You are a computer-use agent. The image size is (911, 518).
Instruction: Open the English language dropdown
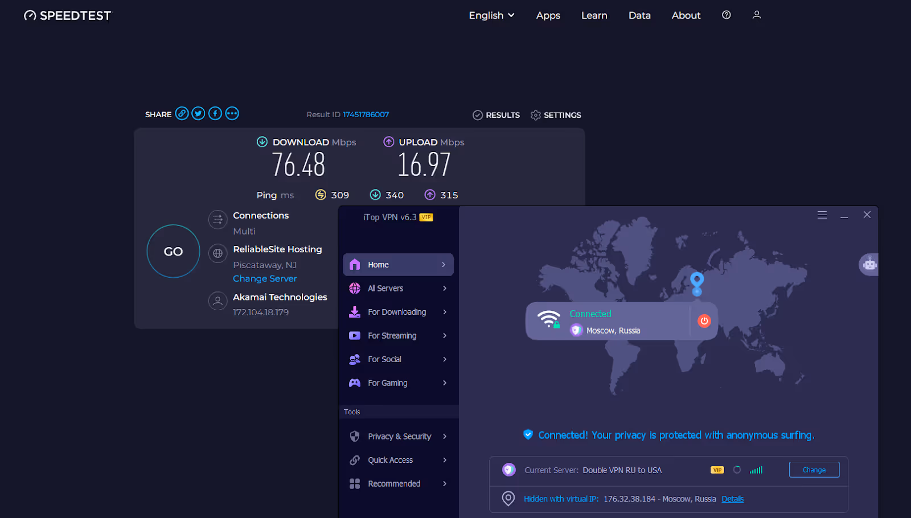coord(491,15)
